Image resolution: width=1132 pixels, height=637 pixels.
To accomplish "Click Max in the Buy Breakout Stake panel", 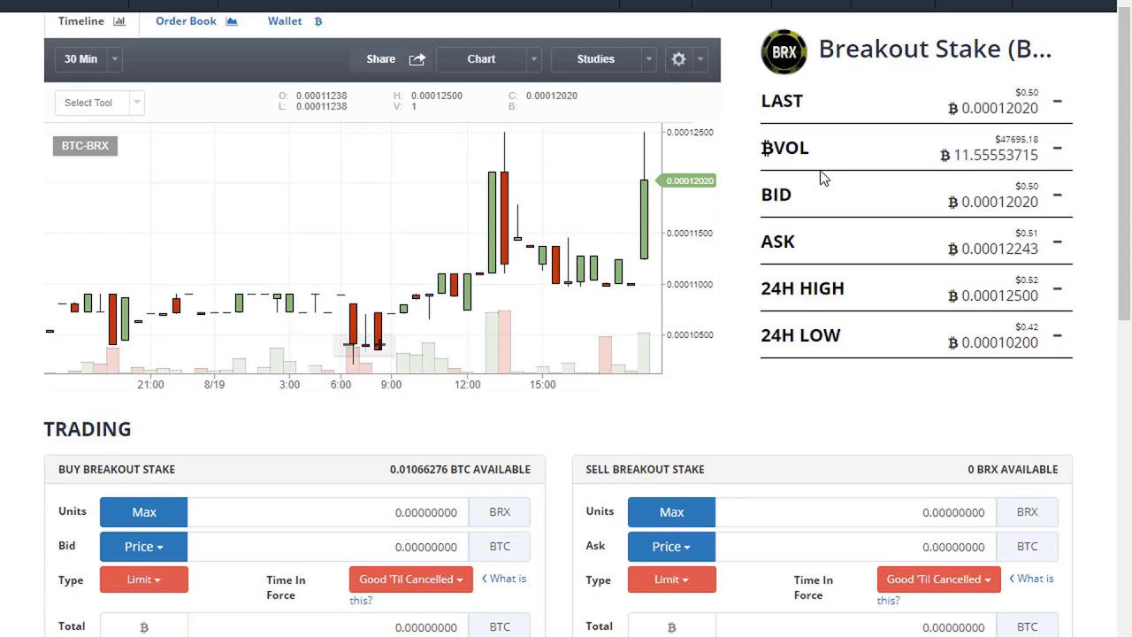I will [143, 512].
